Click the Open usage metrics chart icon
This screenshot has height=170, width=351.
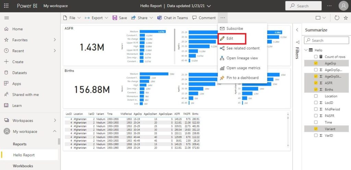click(222, 68)
